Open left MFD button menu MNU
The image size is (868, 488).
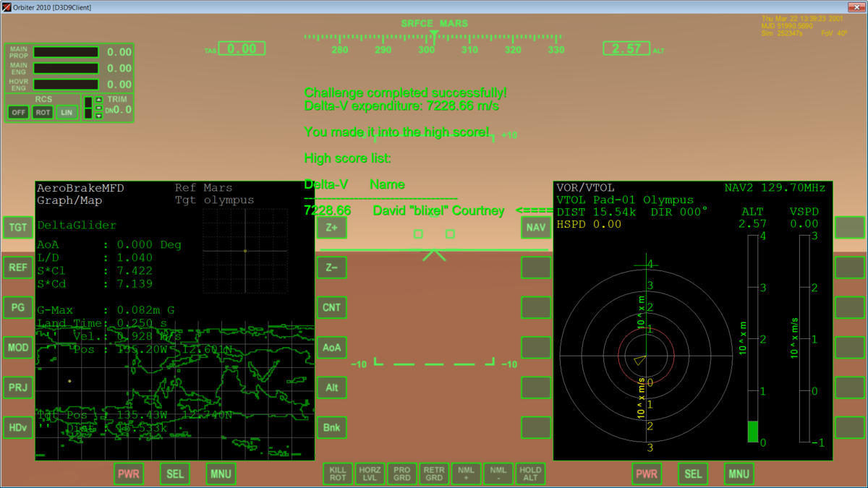[x=221, y=474]
